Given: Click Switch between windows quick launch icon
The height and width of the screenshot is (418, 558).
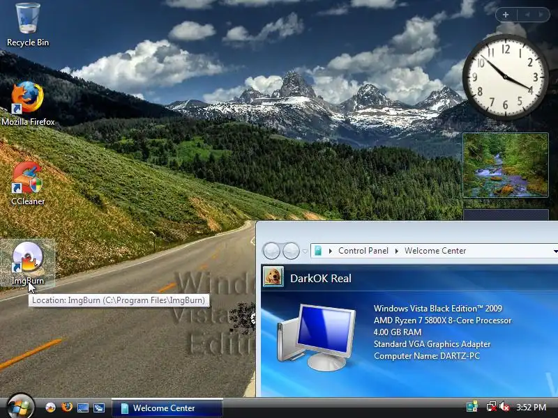Looking at the screenshot, I should coord(98,408).
